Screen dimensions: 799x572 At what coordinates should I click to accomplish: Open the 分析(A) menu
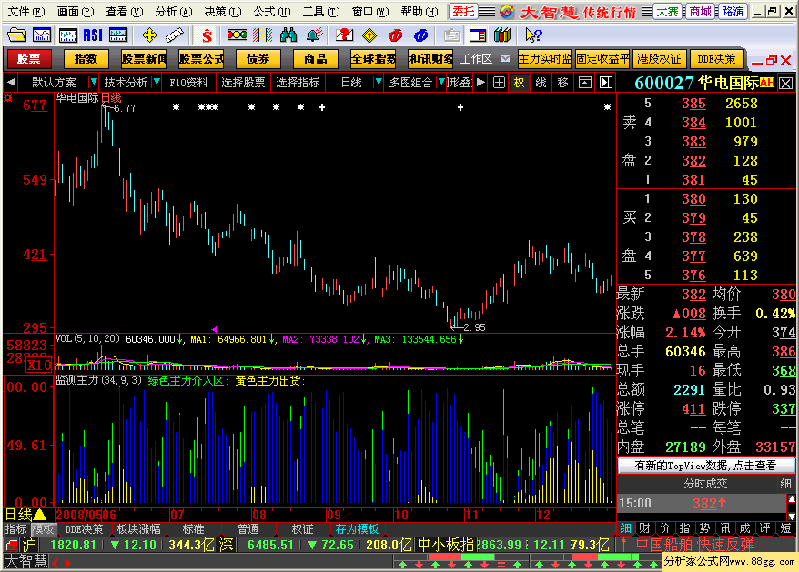click(x=174, y=11)
